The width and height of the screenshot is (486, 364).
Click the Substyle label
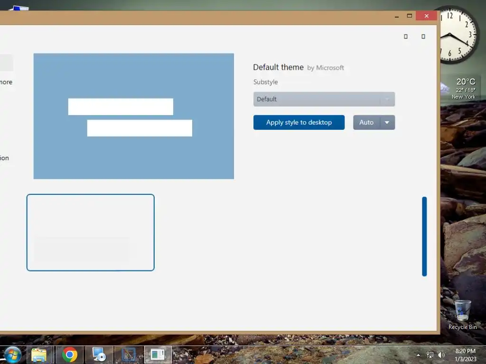266,82
